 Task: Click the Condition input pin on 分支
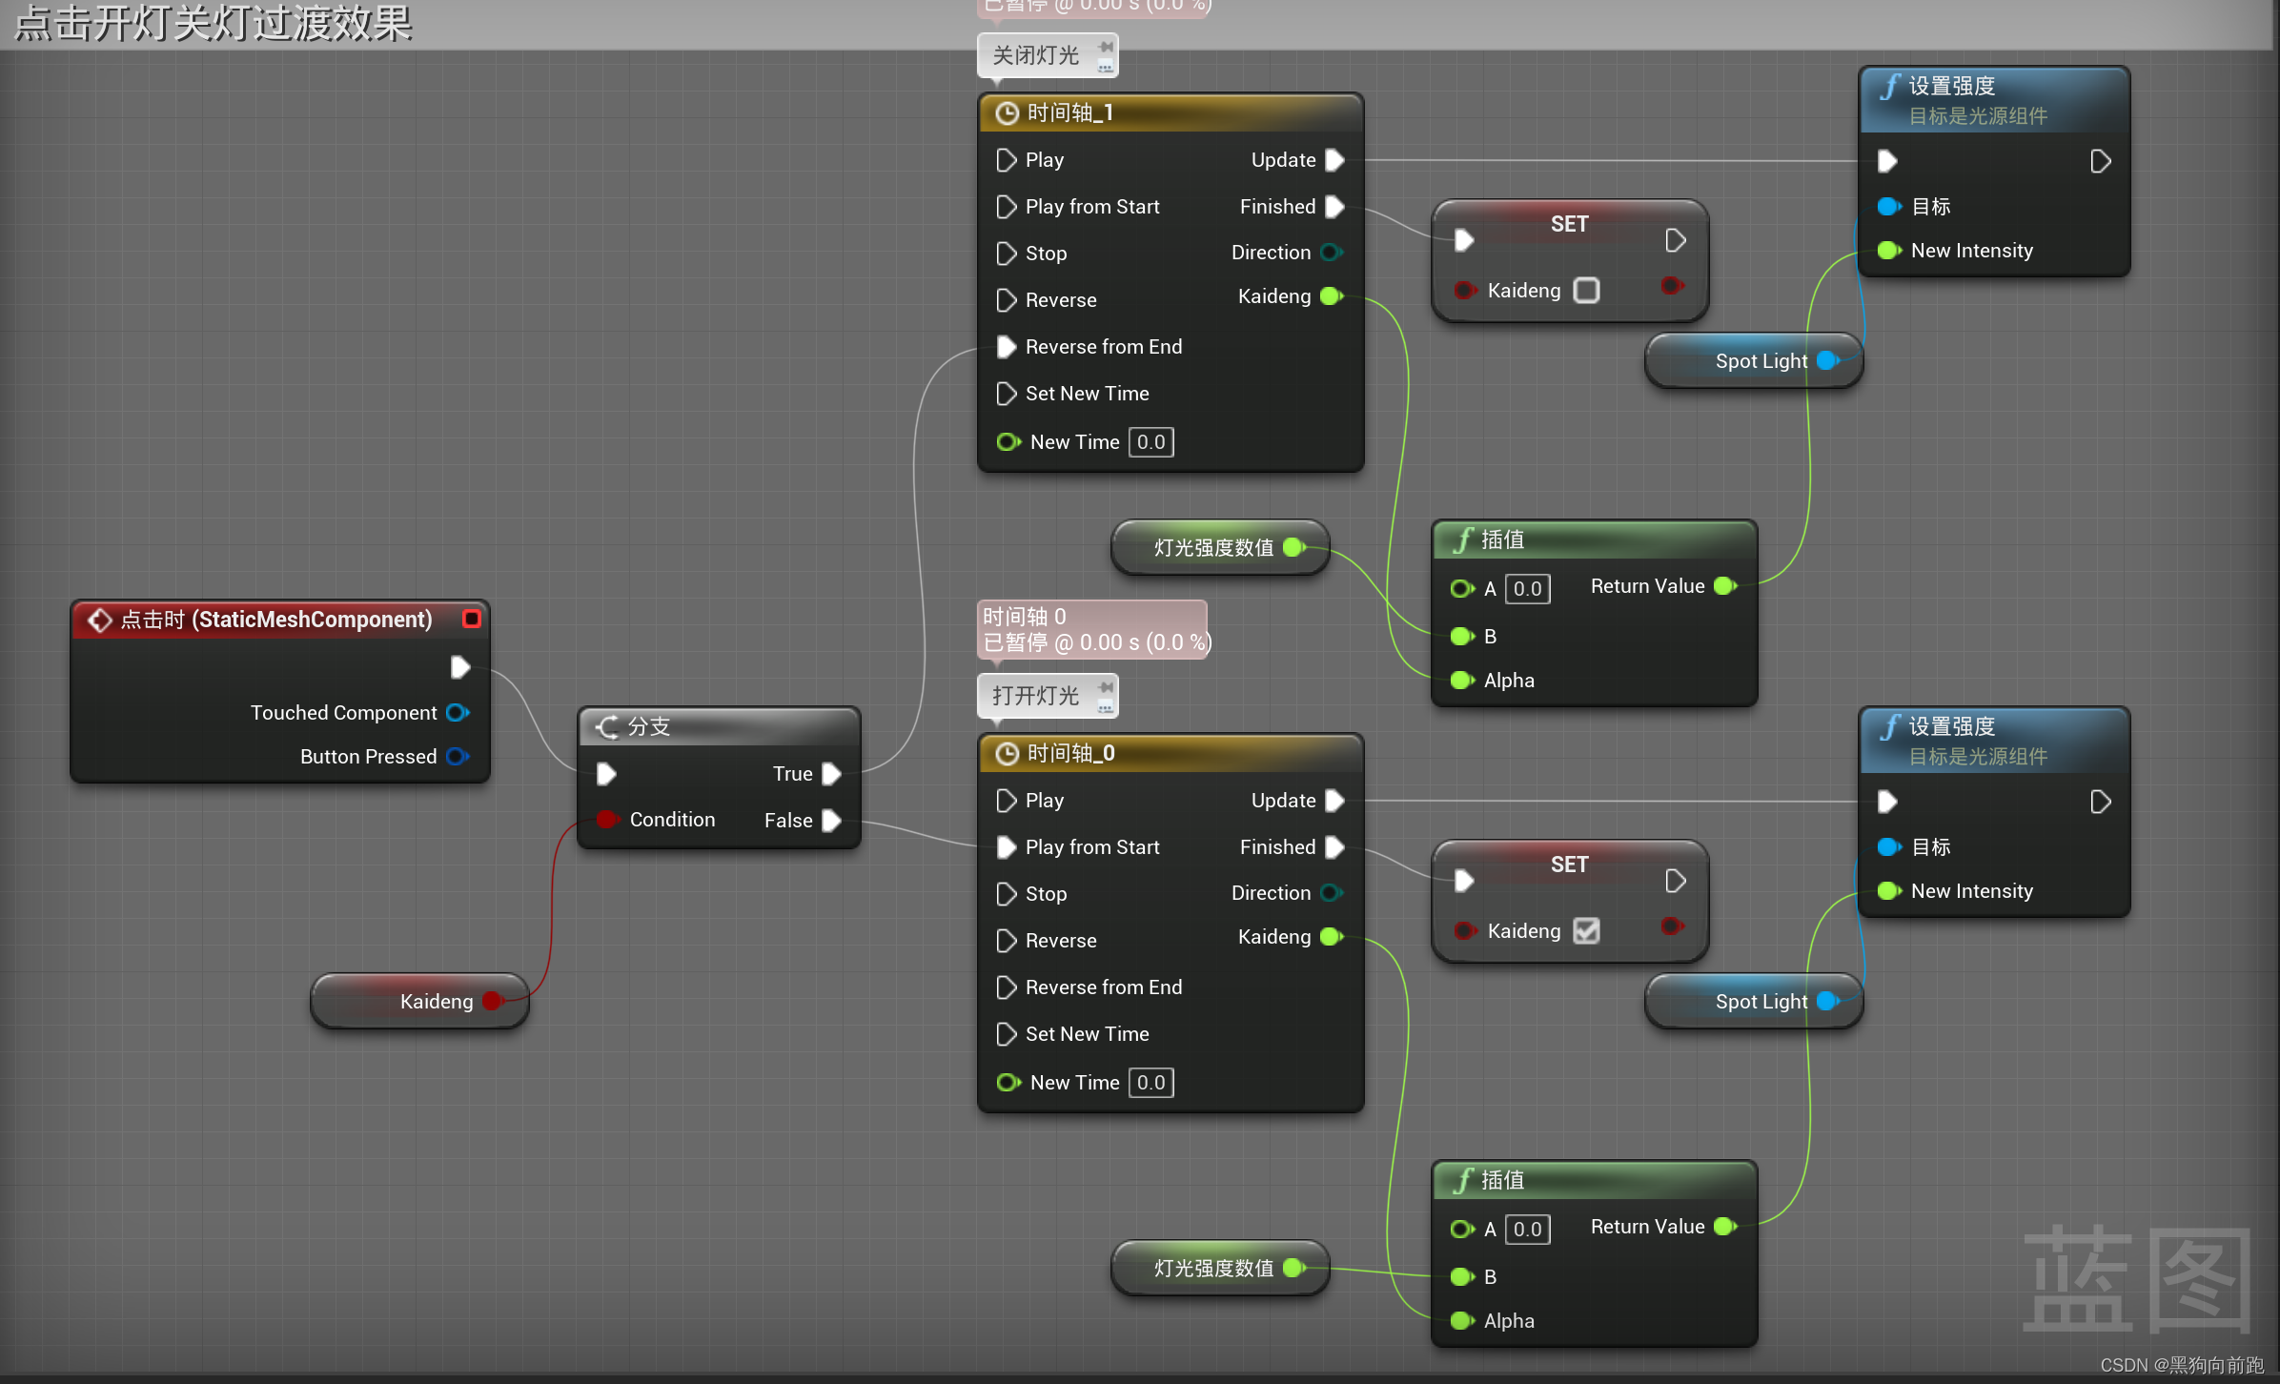606,820
